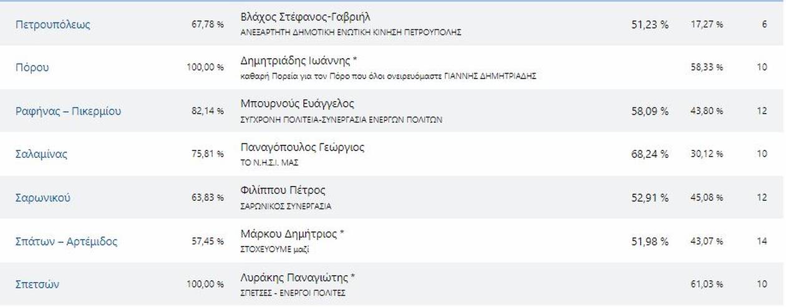Open the Πετρουπόλεως municipality link
Image resolution: width=786 pixels, height=307 pixels.
pos(53,25)
